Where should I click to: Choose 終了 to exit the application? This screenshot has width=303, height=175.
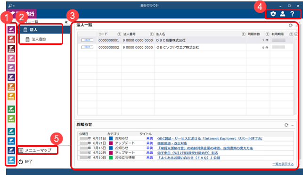coord(29,162)
